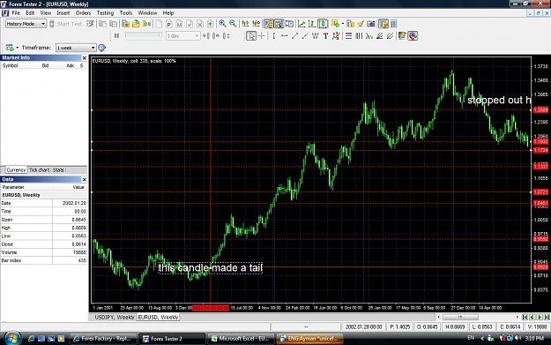
Task: Open the Tools menu
Action: (126, 13)
